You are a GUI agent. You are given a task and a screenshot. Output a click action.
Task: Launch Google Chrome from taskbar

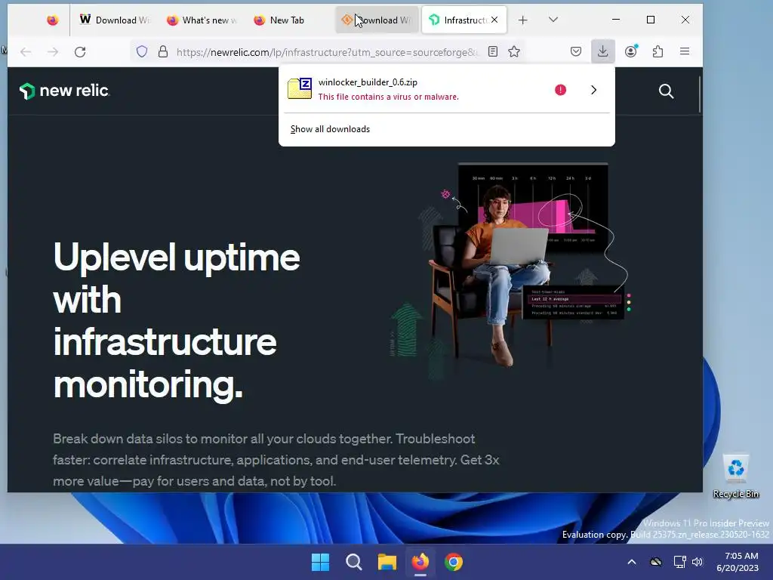point(454,562)
